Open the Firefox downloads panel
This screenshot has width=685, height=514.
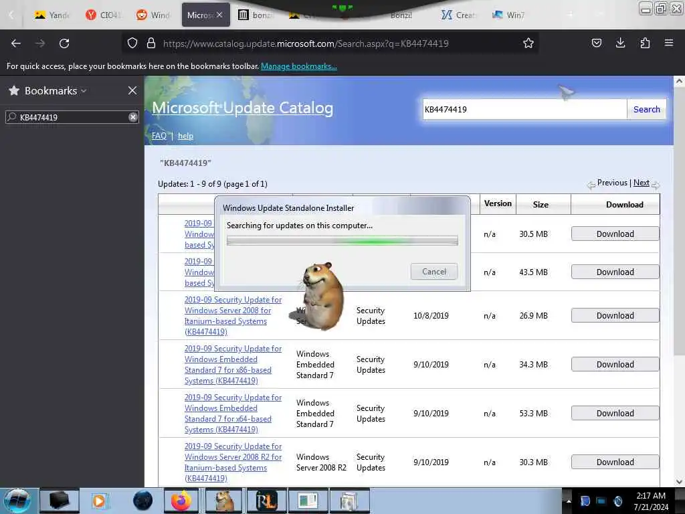coord(620,43)
